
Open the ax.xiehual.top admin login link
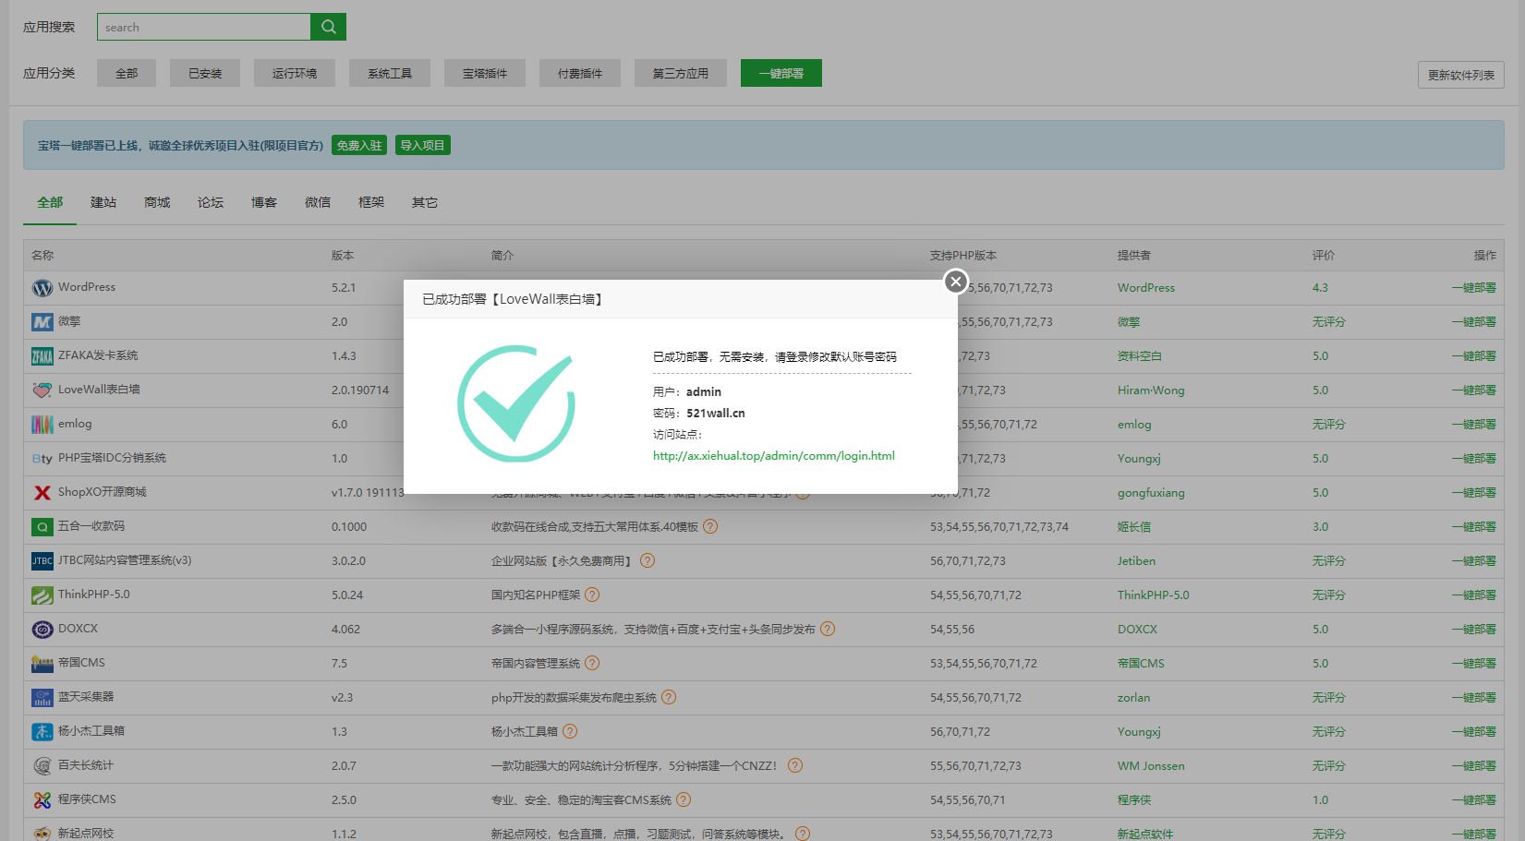coord(773,456)
